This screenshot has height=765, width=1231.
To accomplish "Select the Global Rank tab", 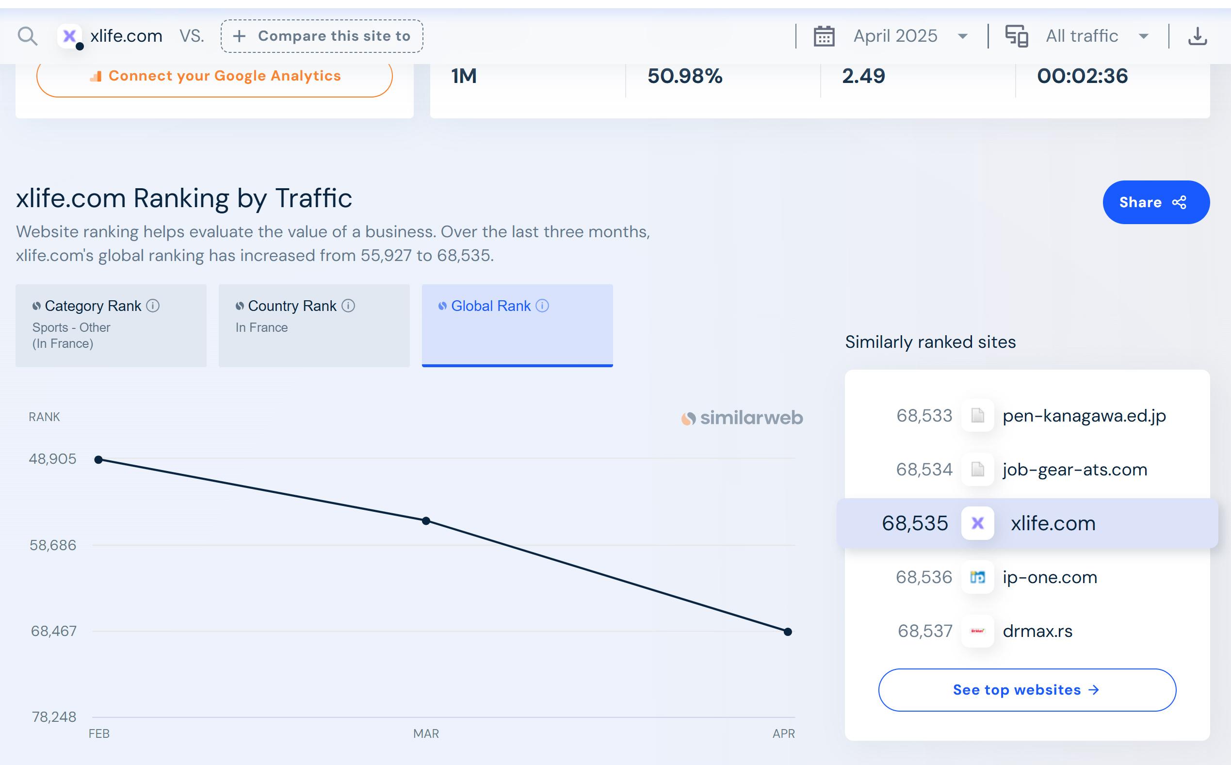I will 517,325.
